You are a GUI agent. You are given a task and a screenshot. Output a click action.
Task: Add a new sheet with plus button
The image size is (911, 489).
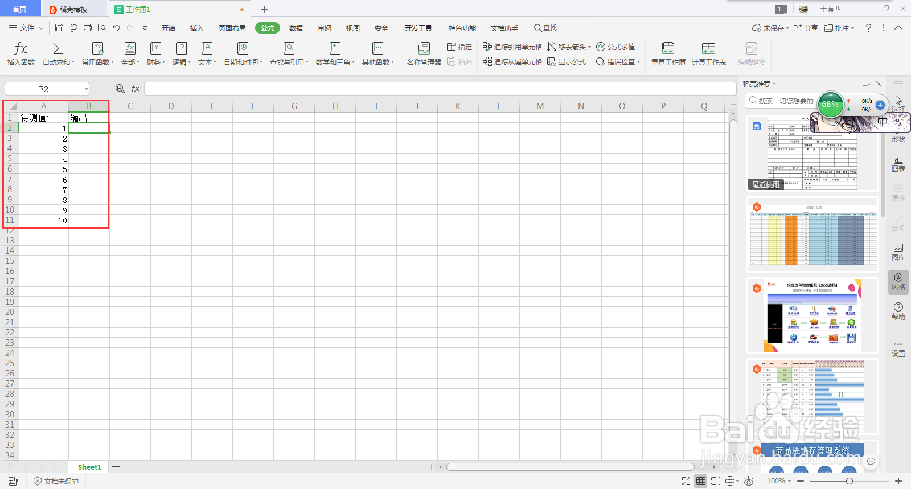(116, 467)
